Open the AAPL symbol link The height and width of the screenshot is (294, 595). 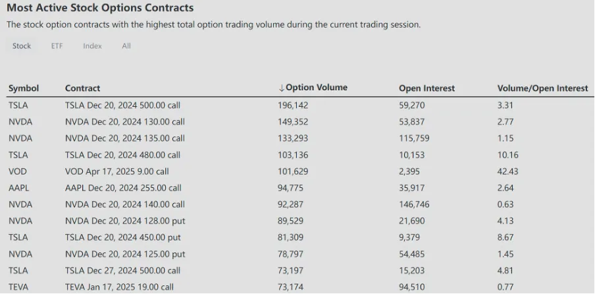20,188
